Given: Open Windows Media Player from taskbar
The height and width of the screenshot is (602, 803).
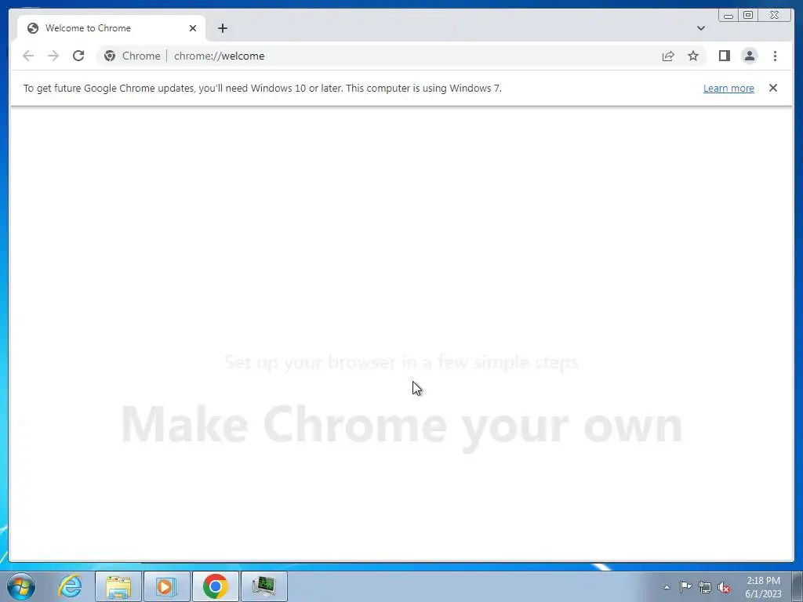Looking at the screenshot, I should point(166,586).
